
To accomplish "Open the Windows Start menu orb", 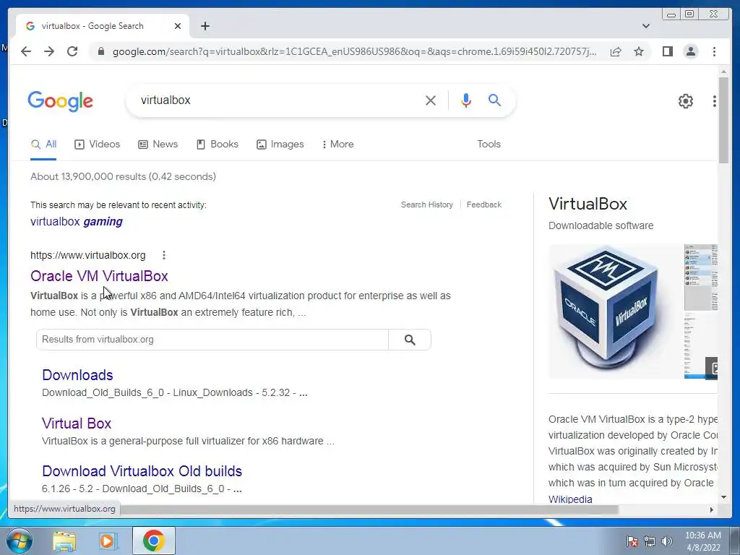I will (20, 541).
